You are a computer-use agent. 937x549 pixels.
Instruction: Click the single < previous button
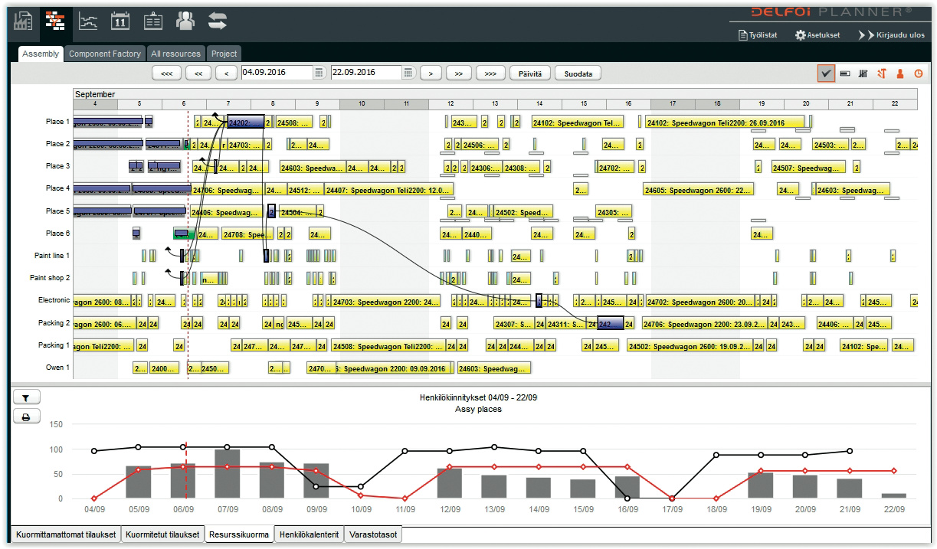(x=226, y=74)
